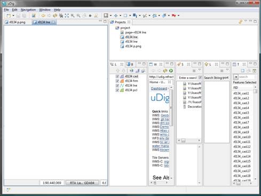261x196 pixels.
Task: Open the Help menu
Action: 57,10
